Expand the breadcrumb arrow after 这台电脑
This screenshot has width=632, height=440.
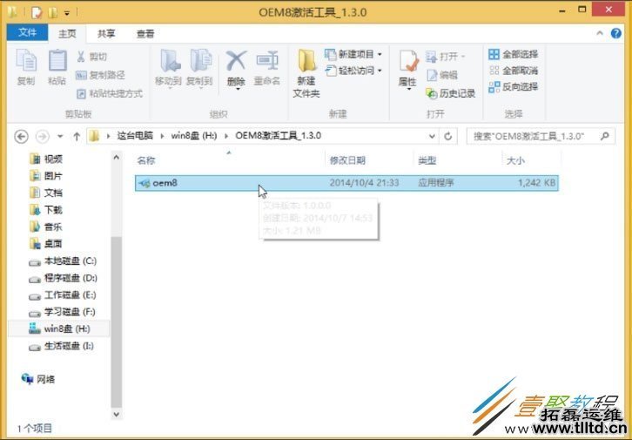162,136
